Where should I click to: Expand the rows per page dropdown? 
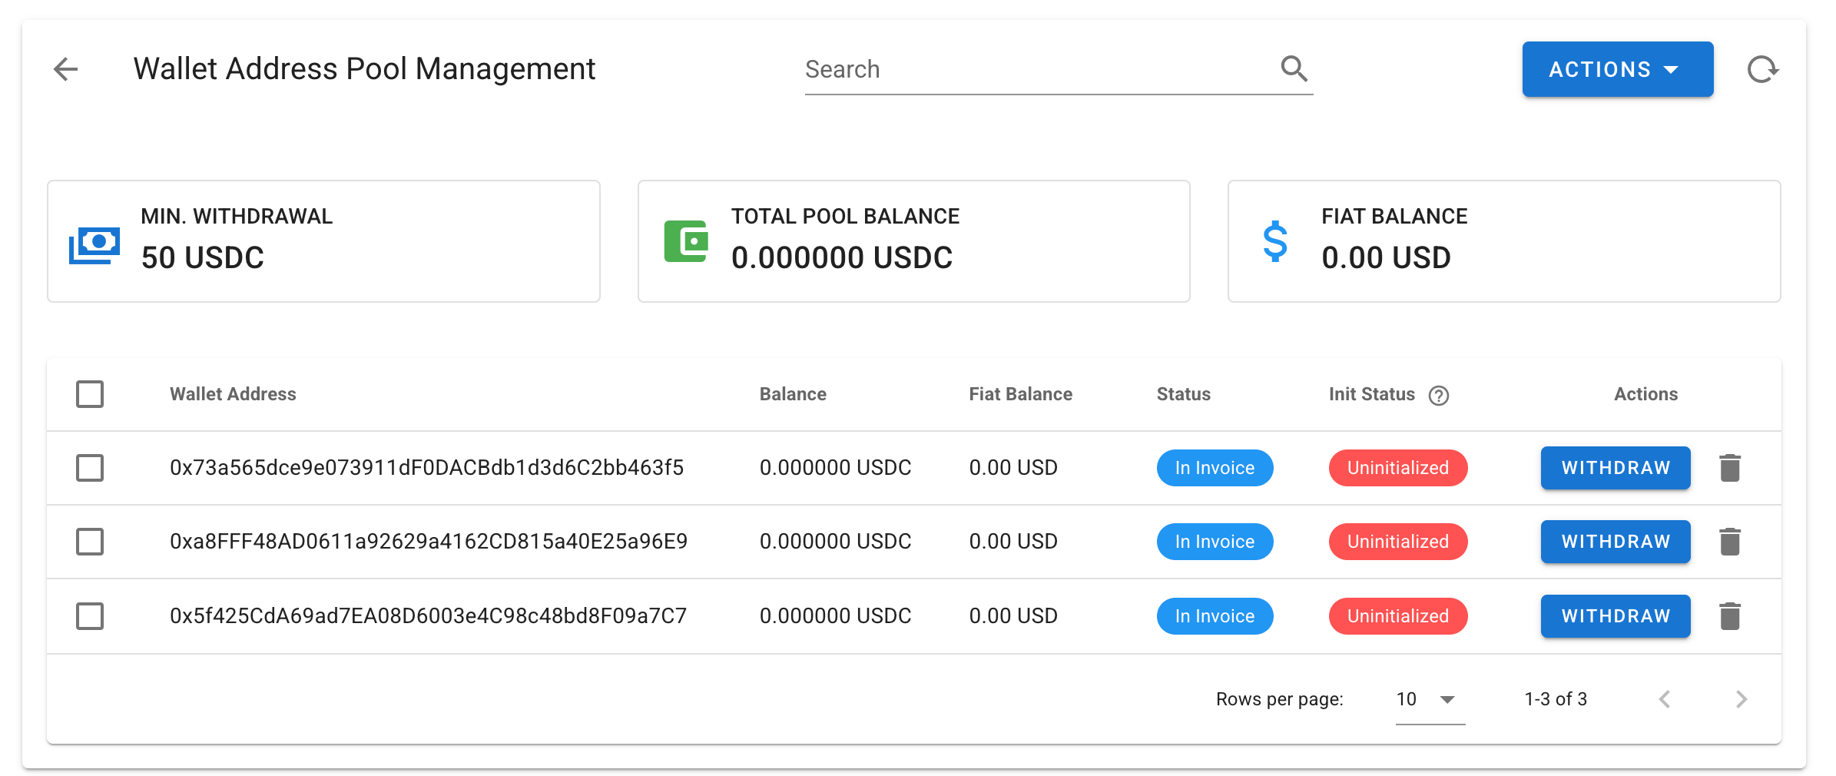pyautogui.click(x=1430, y=699)
